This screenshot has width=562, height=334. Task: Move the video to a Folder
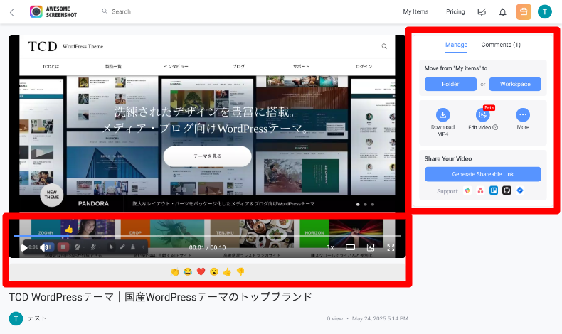[450, 84]
